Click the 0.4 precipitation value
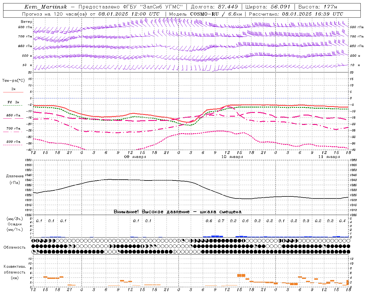This screenshot has height=292, width=365. (x=342, y=221)
